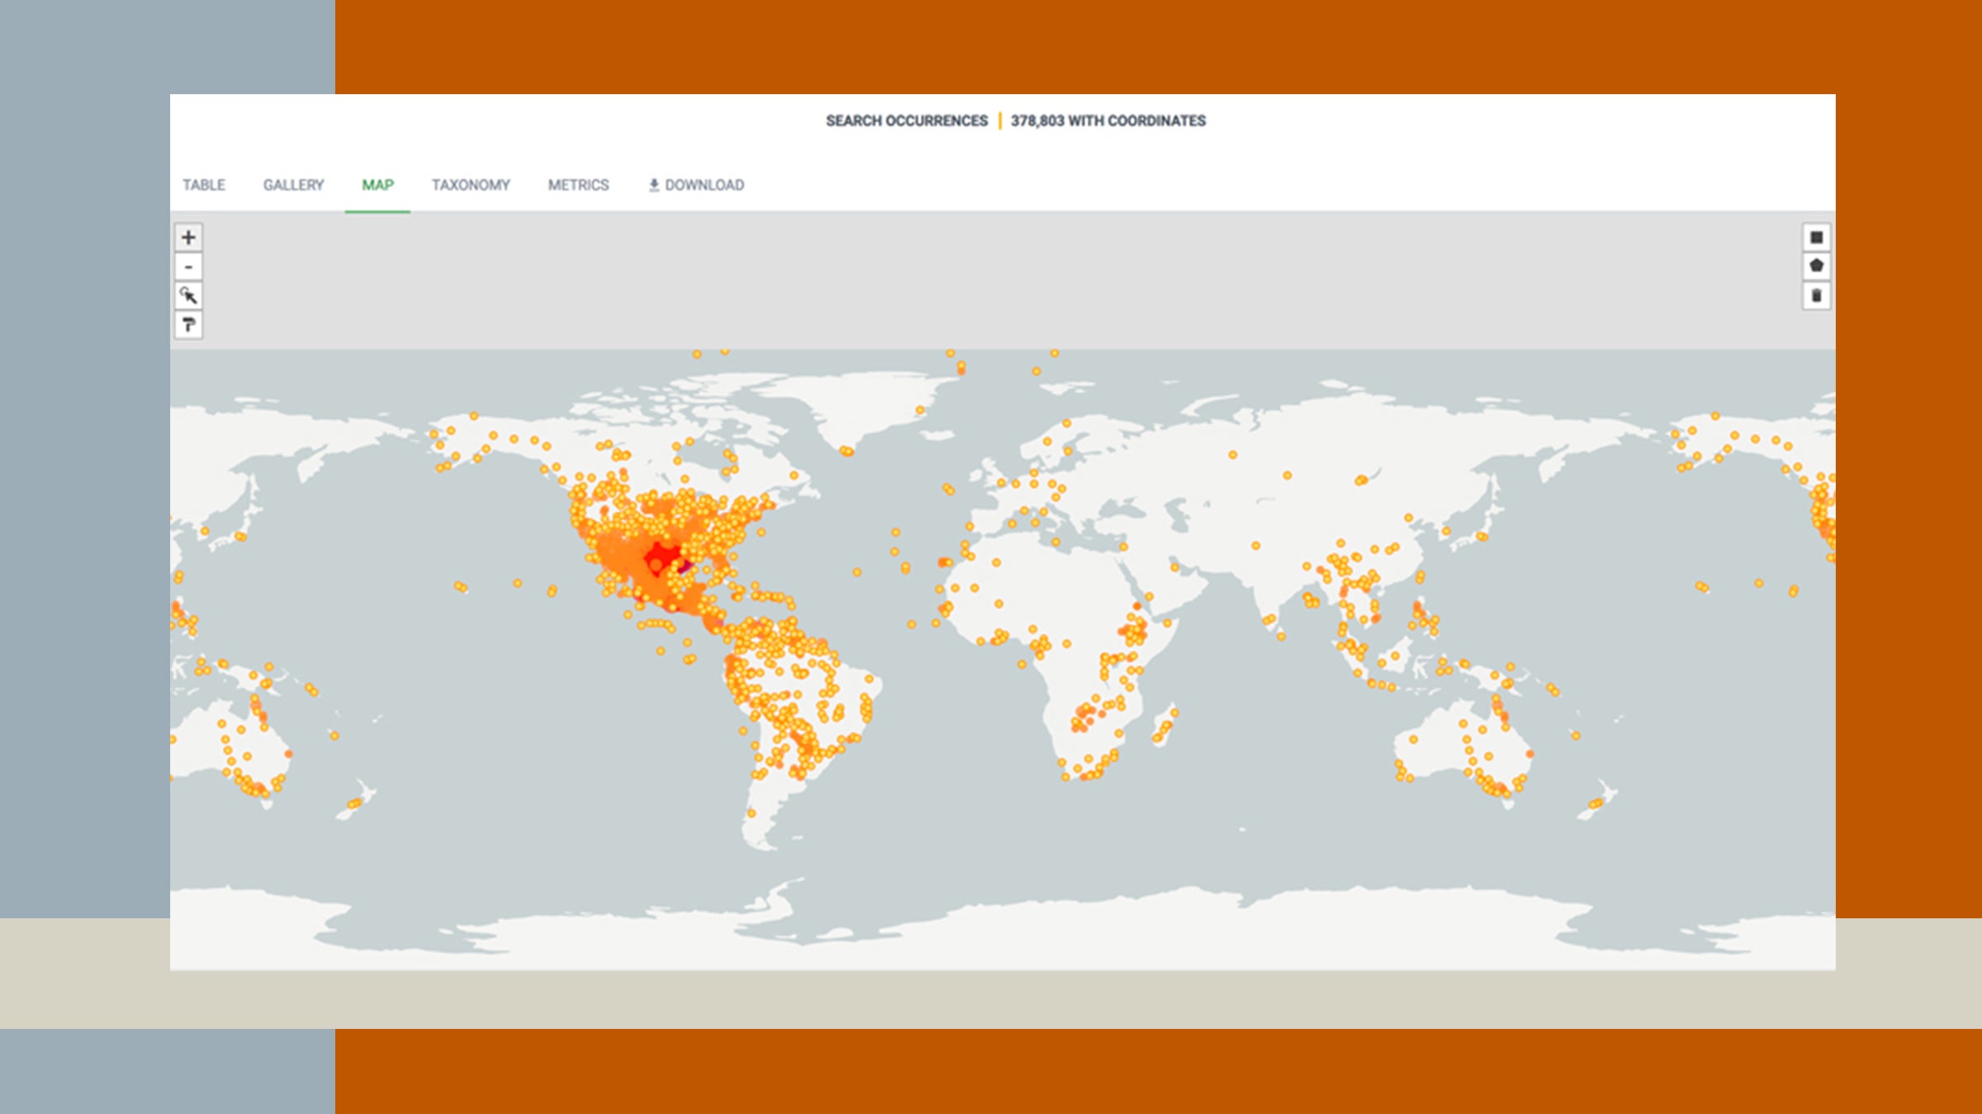Click the dark red hotspot in Texas
Image resolution: width=1982 pixels, height=1114 pixels.
tap(684, 566)
